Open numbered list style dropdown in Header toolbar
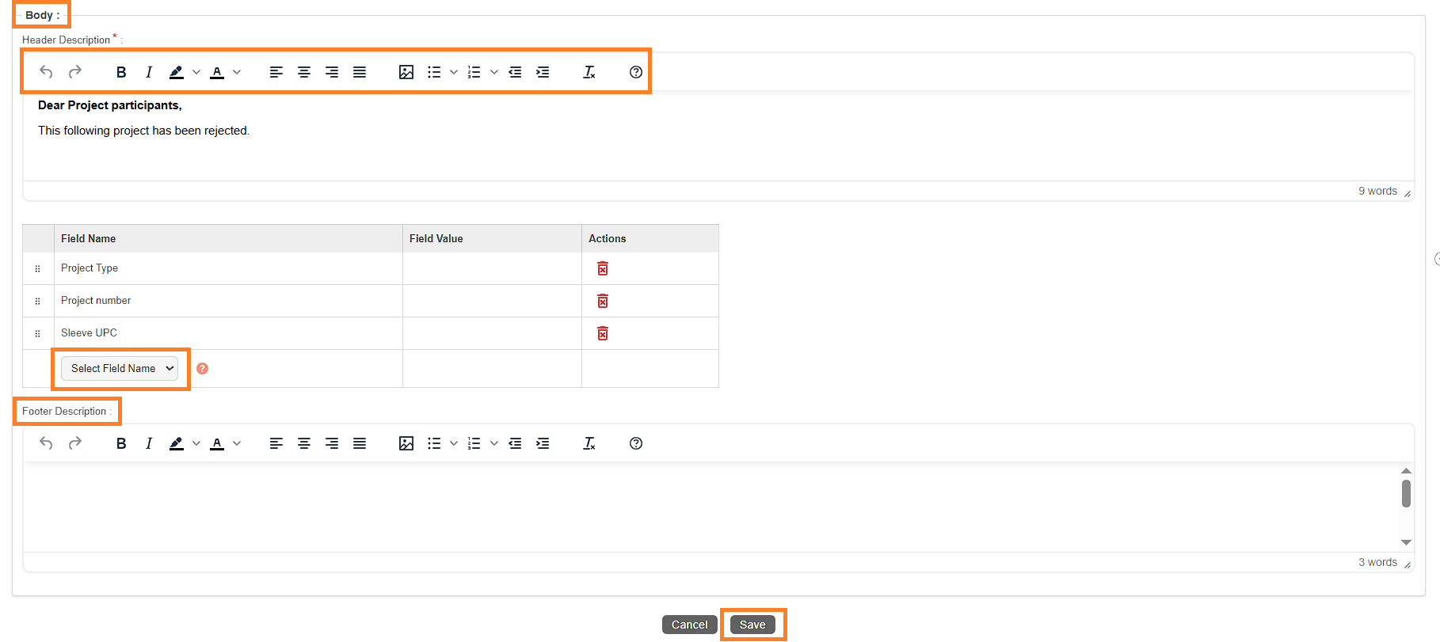The height and width of the screenshot is (642, 1440). tap(494, 72)
